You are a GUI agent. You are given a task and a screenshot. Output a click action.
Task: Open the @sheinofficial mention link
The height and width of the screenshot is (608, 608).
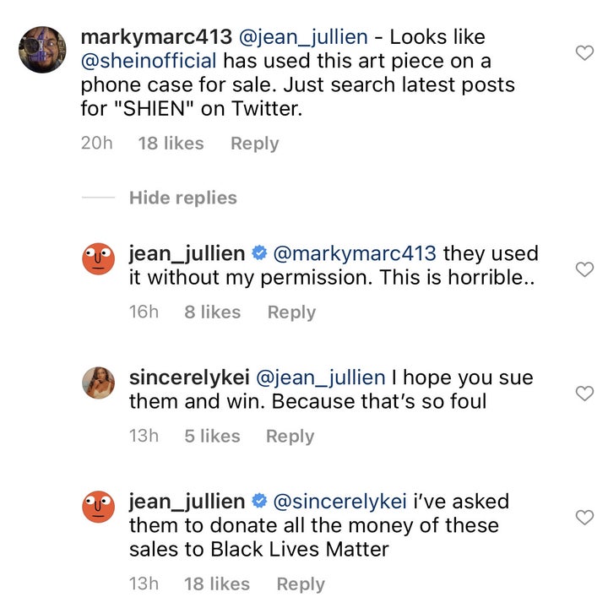pos(149,62)
